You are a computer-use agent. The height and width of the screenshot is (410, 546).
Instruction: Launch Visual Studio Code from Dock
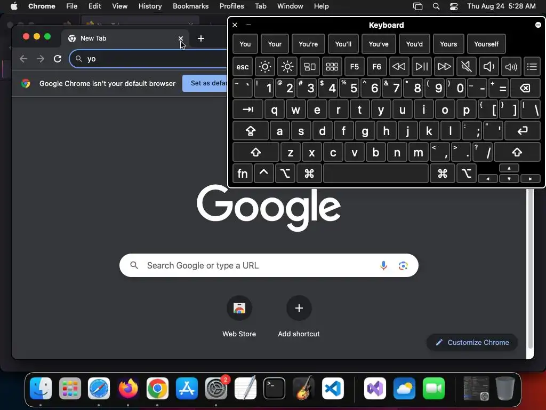(333, 388)
